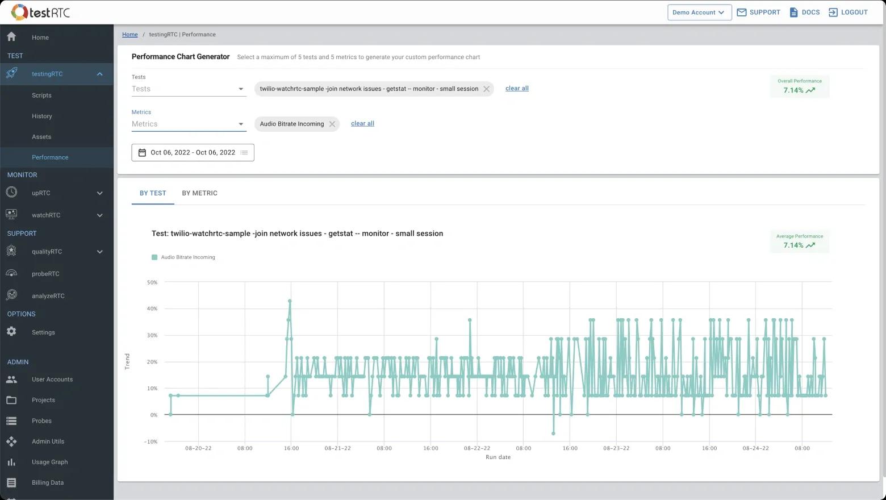Open the History page in sidebar

(42, 116)
